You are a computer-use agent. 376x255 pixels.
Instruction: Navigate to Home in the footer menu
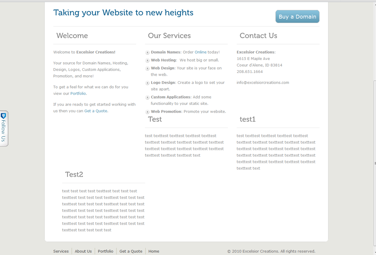tap(154, 251)
